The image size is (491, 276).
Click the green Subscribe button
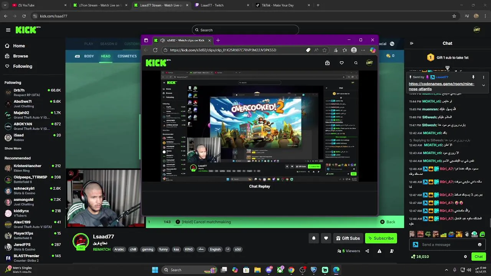(381, 238)
